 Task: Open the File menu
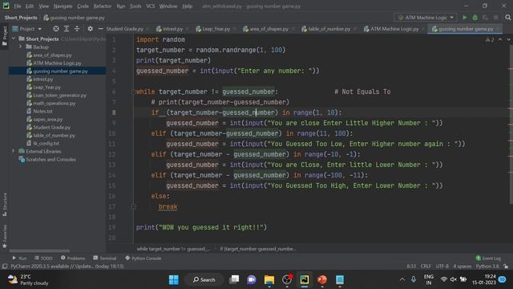(18, 6)
